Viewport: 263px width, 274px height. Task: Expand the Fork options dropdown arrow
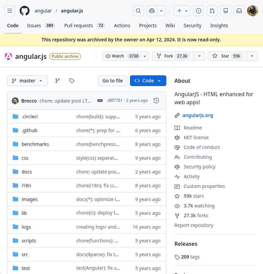click(199, 56)
